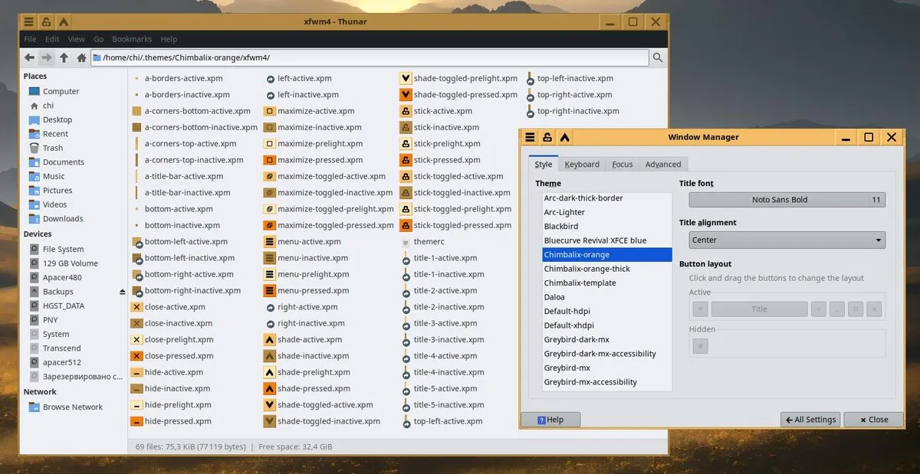The image size is (920, 474).
Task: Eject the Backups device
Action: coord(122,292)
